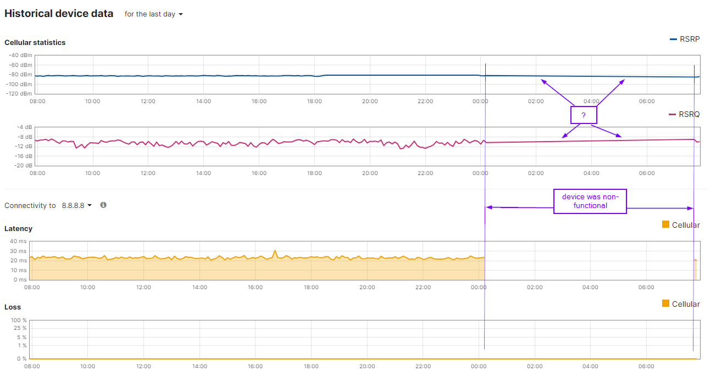Click the latency spike around 16:45
The image size is (716, 377).
[274, 251]
